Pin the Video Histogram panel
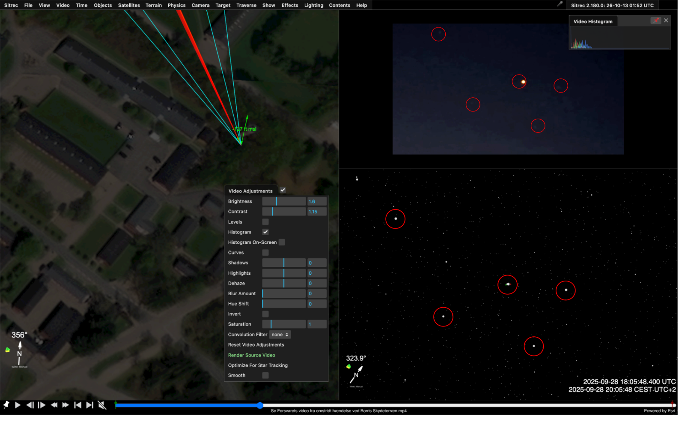 click(x=656, y=21)
